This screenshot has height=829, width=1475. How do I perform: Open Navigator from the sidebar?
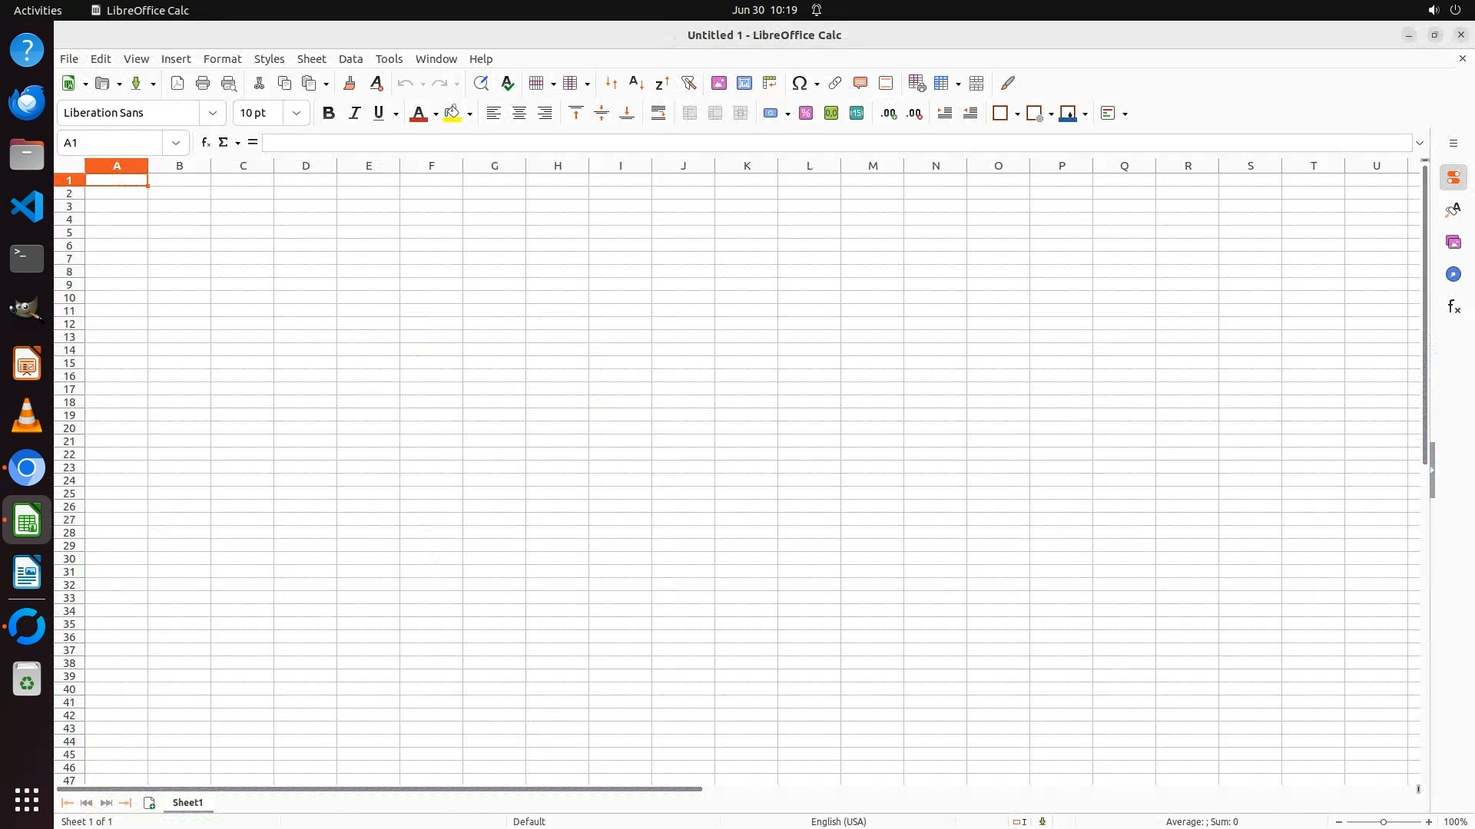click(x=1453, y=275)
